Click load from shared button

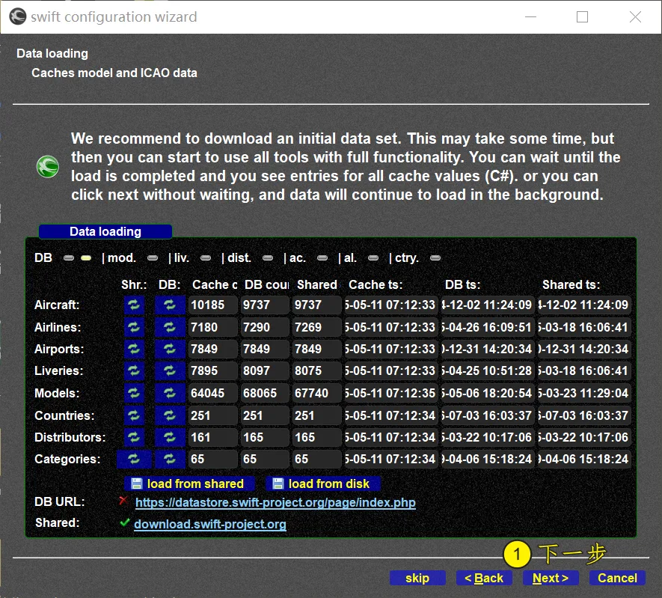pyautogui.click(x=189, y=483)
